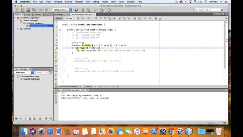243x137 pixels.
Task: Toggle Show Static Members filter in Navigator
Action: (25, 118)
